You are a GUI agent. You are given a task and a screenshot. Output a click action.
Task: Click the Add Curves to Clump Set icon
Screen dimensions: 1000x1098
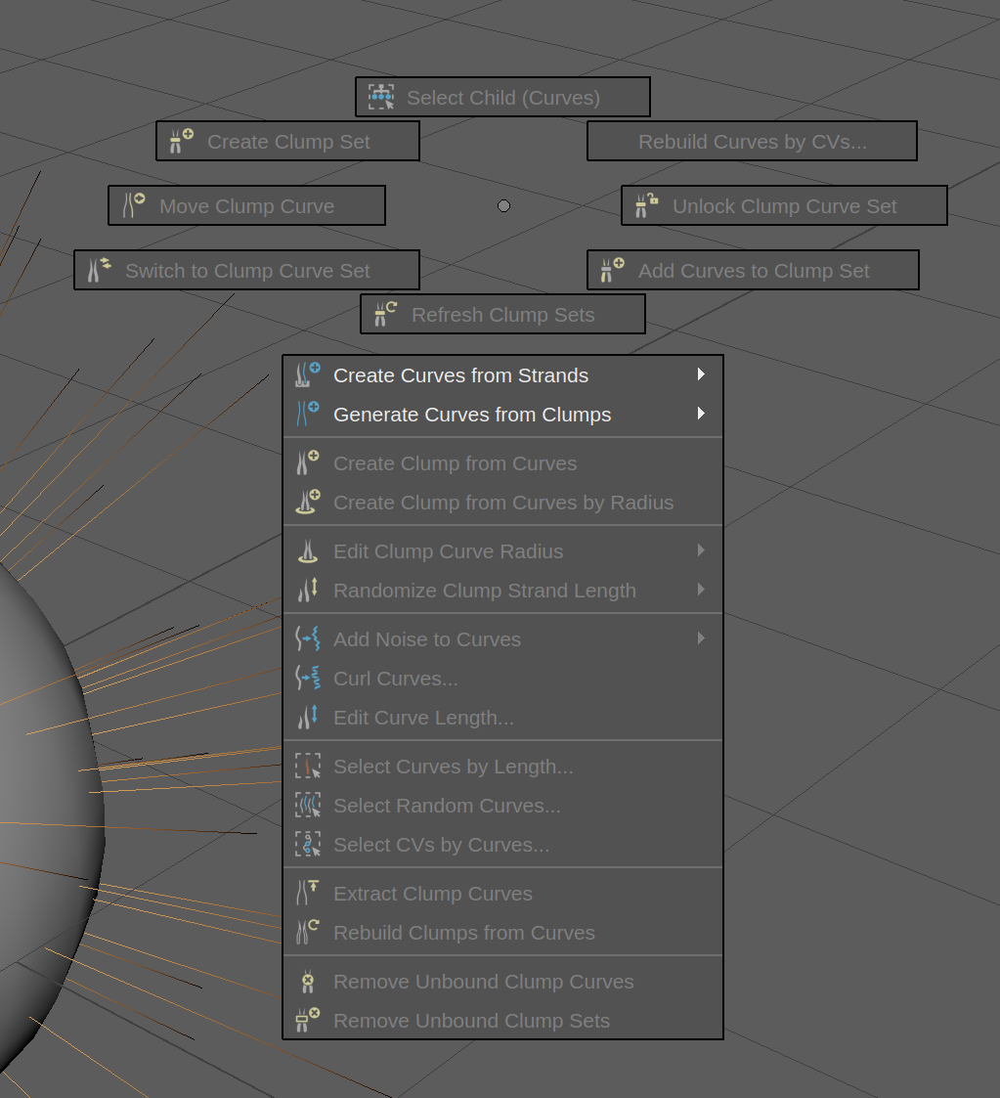coord(612,270)
